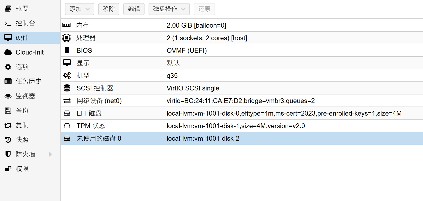Screen dimensions: 423x201
Task: Select the unused disk 0 row
Action: coord(203,138)
